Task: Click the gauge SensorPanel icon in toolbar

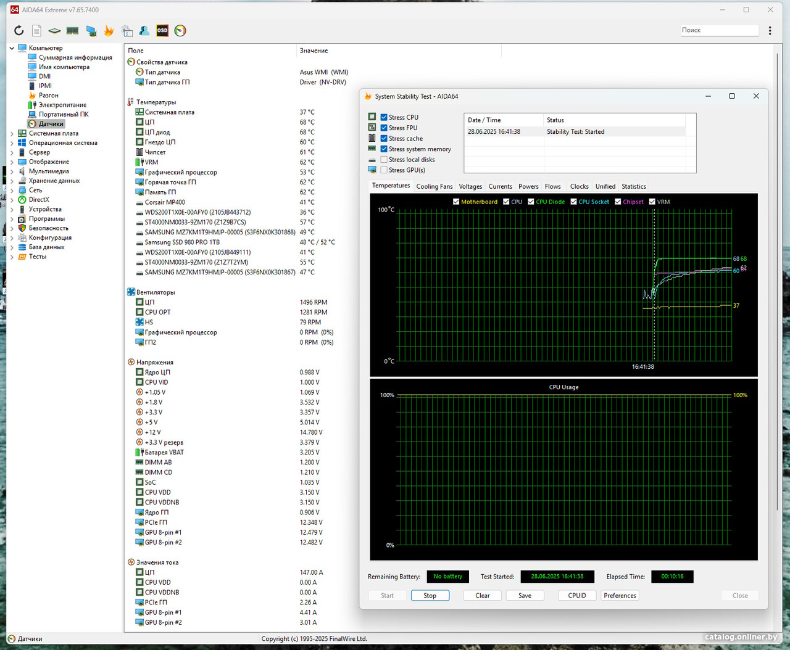Action: [x=180, y=31]
